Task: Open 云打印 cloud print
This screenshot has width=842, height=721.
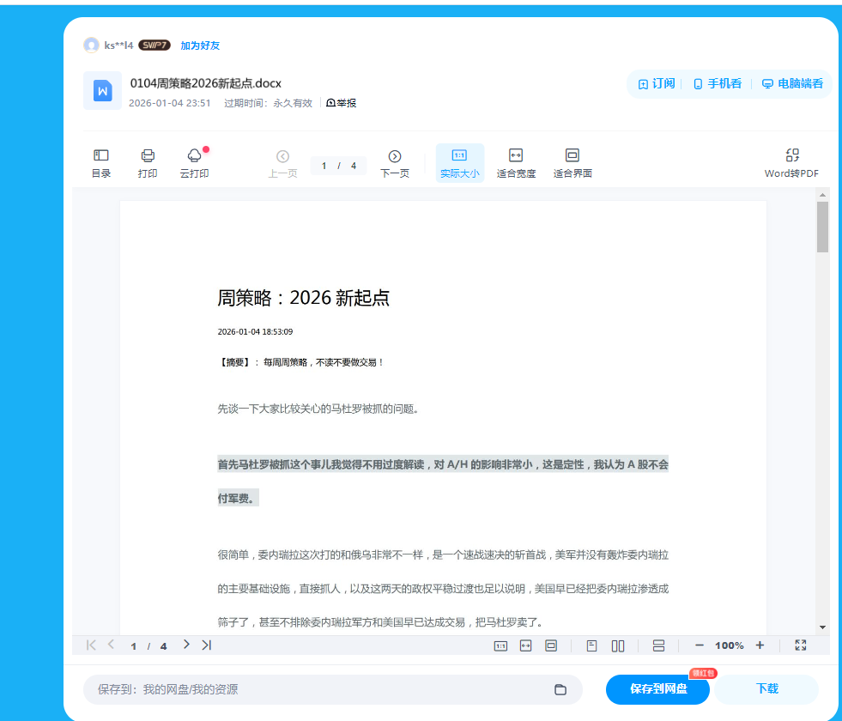Action: click(194, 162)
